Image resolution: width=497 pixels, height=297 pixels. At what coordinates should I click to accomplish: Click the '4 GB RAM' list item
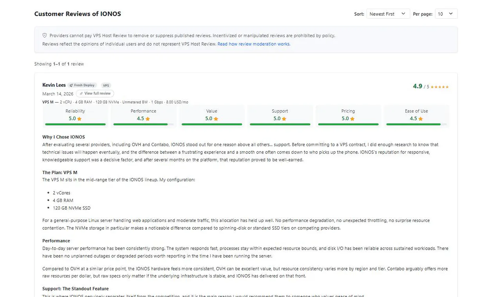tap(63, 200)
